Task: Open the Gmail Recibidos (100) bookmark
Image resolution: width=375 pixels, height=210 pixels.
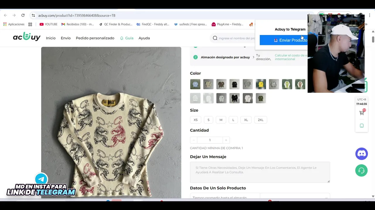Action: pos(78,24)
